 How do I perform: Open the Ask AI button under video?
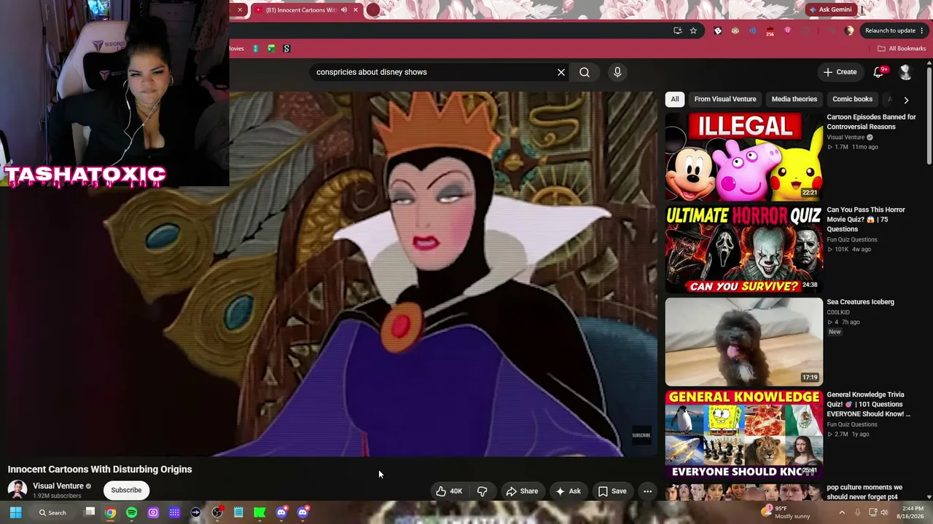coord(569,491)
